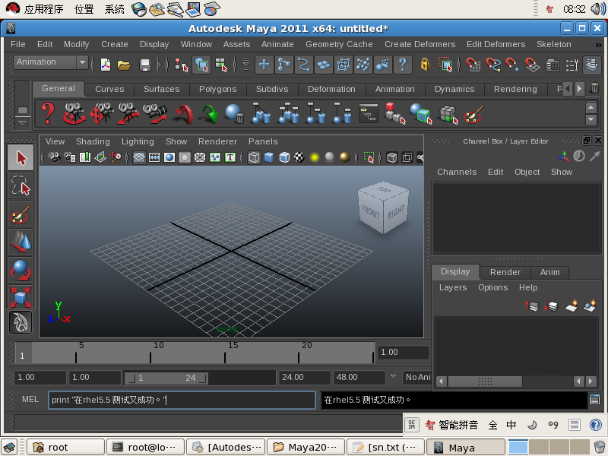Viewport: 608px width, 456px height.
Task: Activate the Scale tool in the toolbox
Action: tap(21, 297)
